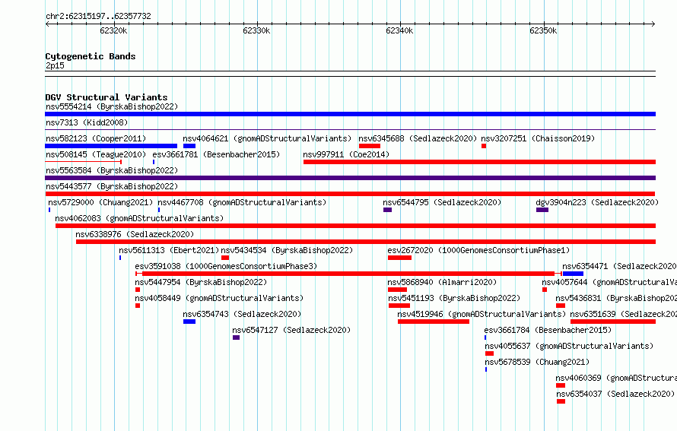Select nsv5451193 (ByrskaBishop2022) label
This screenshot has width=677, height=431.
point(454,298)
